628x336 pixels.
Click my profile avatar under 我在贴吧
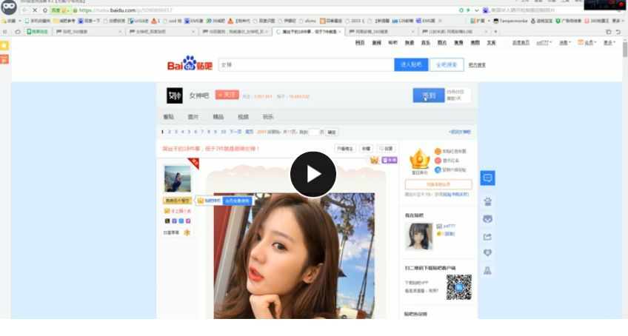[x=419, y=237]
